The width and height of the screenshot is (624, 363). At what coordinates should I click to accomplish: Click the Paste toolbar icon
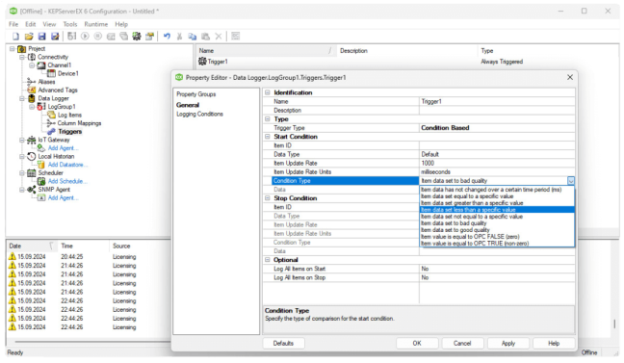205,37
